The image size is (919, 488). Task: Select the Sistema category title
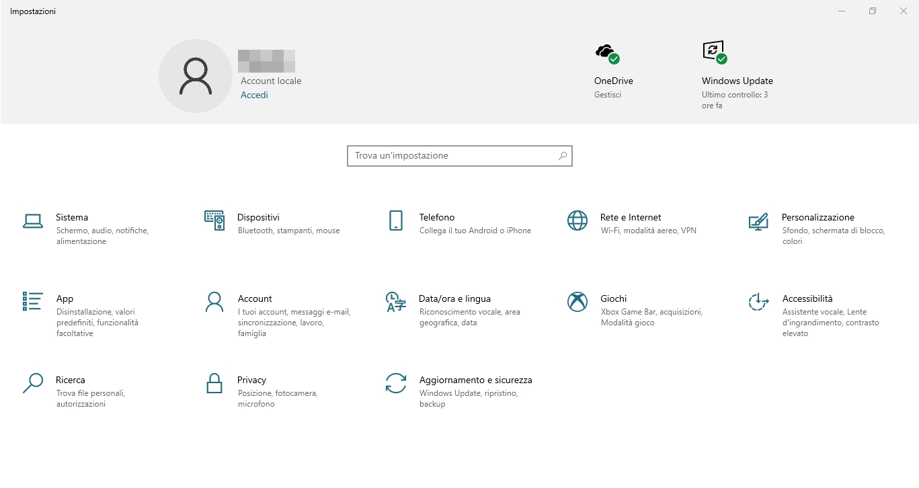click(72, 217)
